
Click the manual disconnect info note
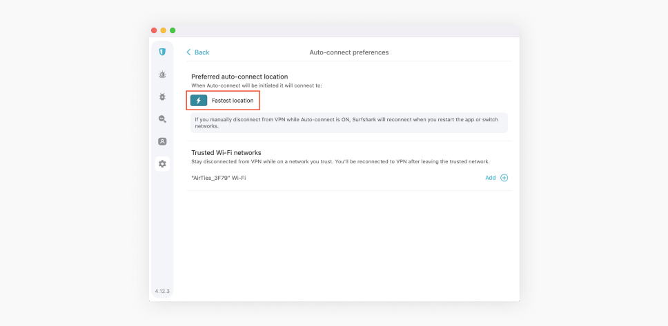coord(349,123)
